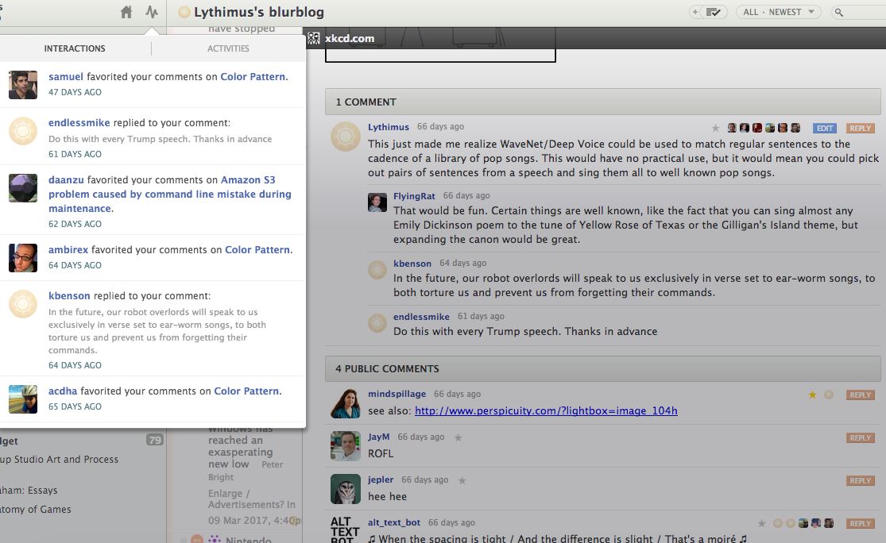Screen dimensions: 886x543
Task: Click acdha's cyclist avatar
Action: [x=23, y=399]
